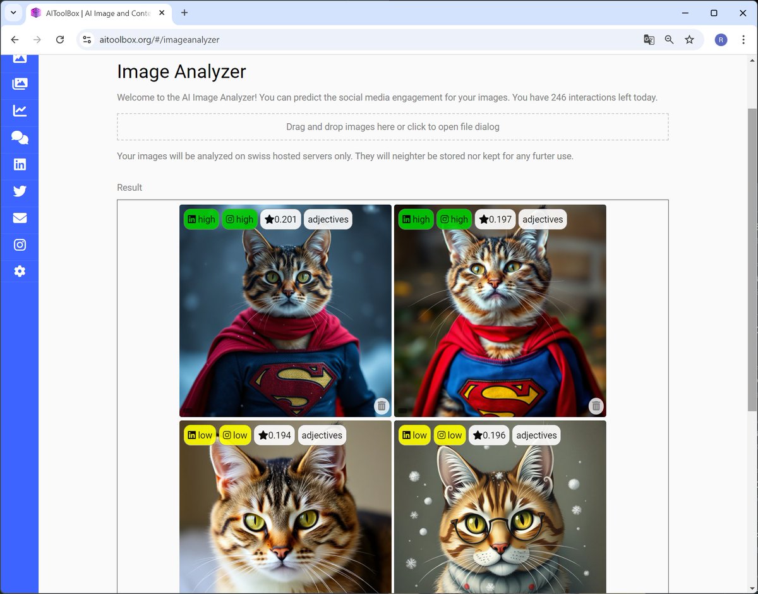Show adjectives for the 0.201 image

pos(328,219)
